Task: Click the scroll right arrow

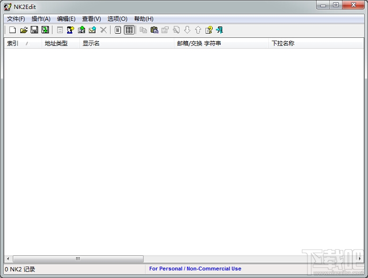Action: [x=360, y=259]
